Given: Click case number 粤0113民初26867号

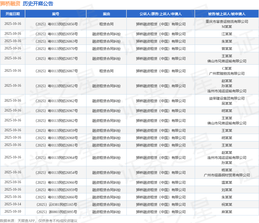Looking at the screenshot, I should tap(57, 71).
